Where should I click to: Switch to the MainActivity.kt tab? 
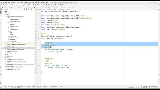[x=52, y=9]
